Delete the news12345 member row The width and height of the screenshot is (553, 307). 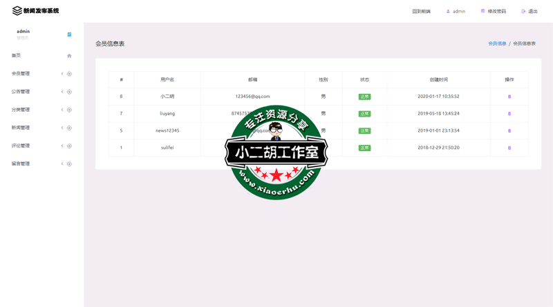pos(509,131)
